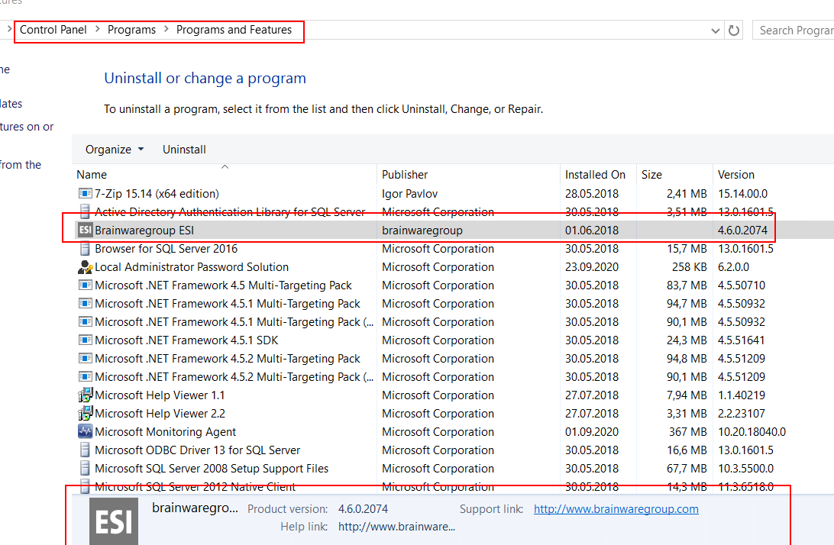Sort by the Name column header

click(225, 174)
